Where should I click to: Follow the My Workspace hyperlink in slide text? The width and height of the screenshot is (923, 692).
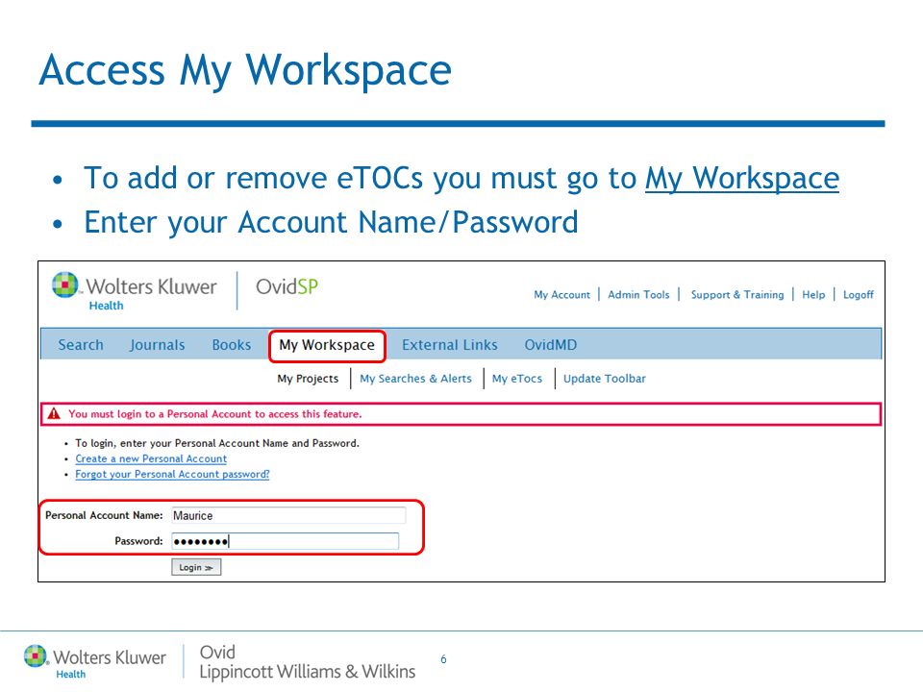click(742, 179)
